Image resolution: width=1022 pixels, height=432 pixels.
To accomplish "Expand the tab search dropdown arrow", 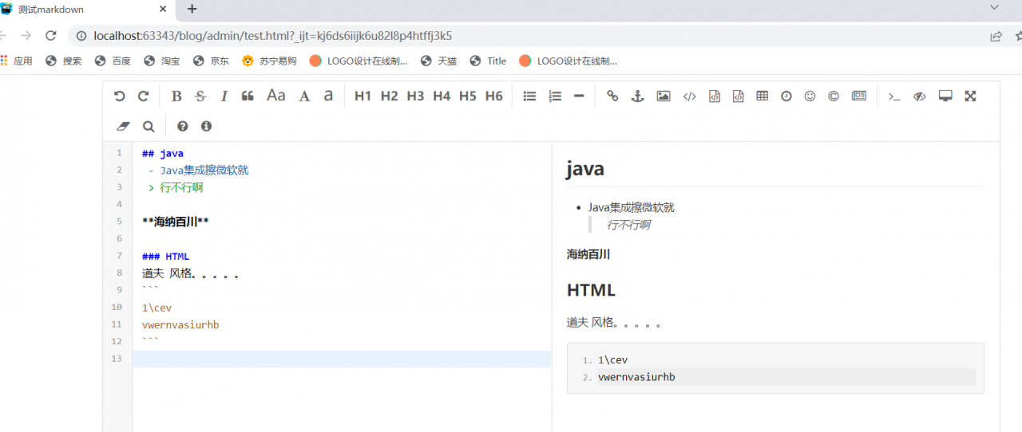I will 994,7.
